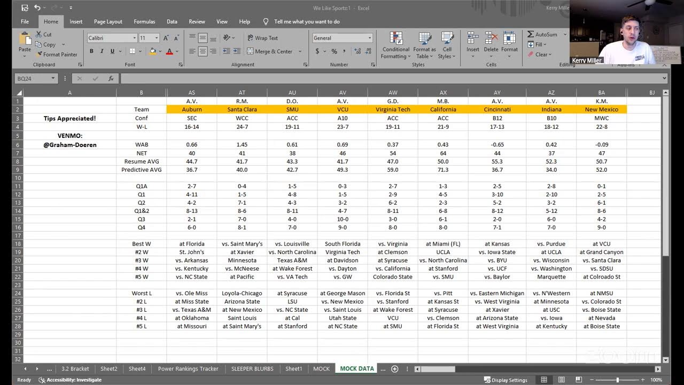Align cell text to the top
Screen dimensions: 684x385
[192, 38]
